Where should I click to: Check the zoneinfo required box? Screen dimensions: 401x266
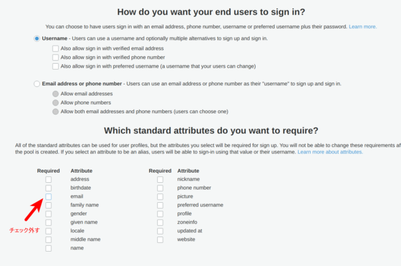[x=160, y=222]
